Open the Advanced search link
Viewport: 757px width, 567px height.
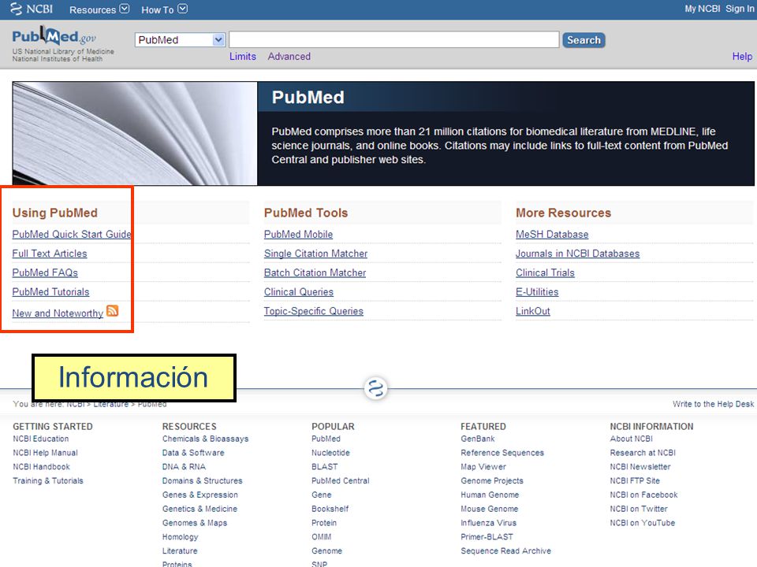click(289, 57)
